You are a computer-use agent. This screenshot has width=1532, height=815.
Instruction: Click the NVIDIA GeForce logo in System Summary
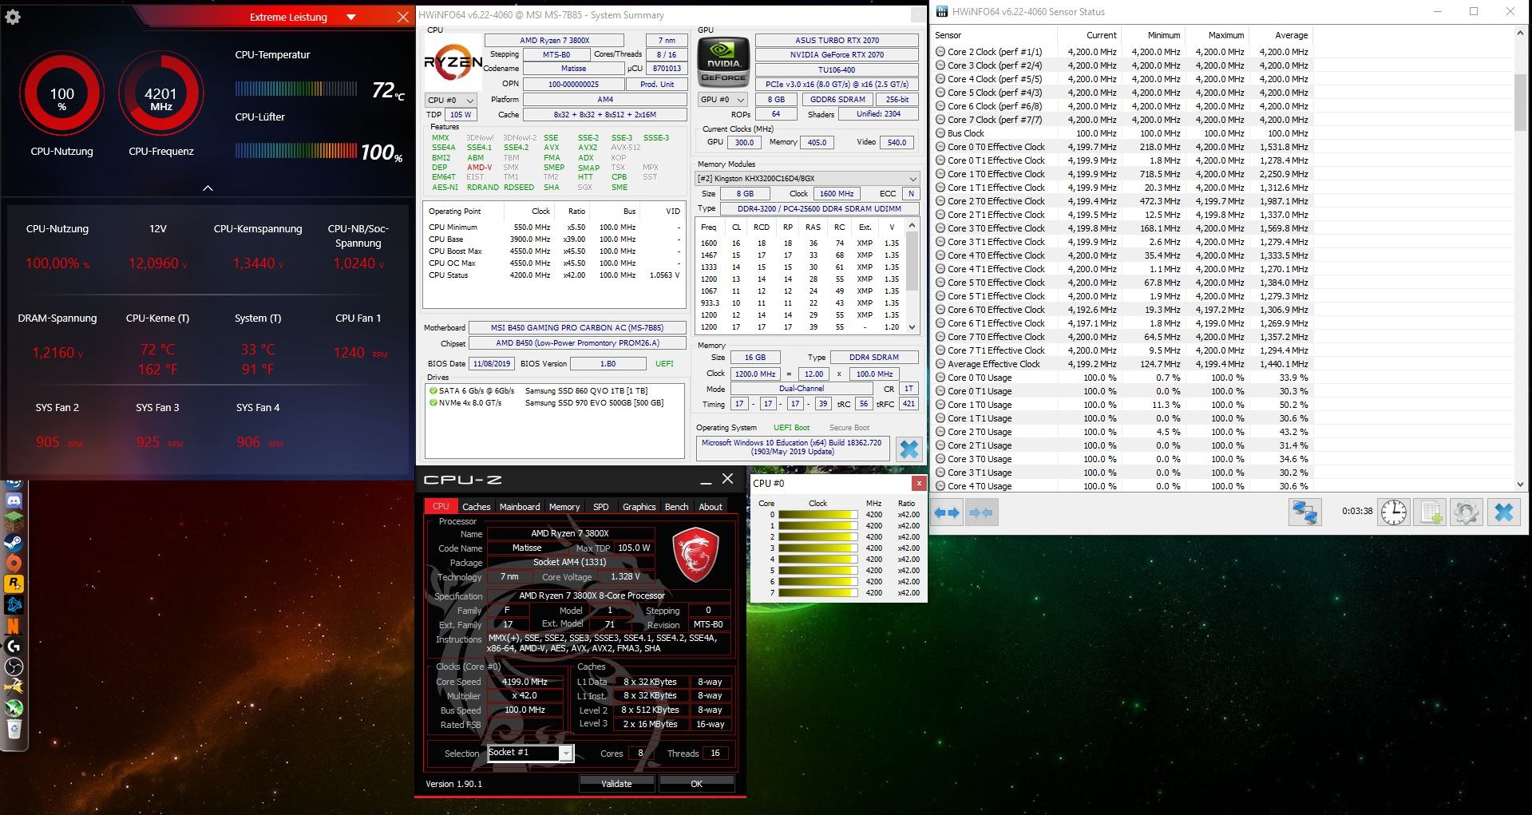[x=722, y=61]
